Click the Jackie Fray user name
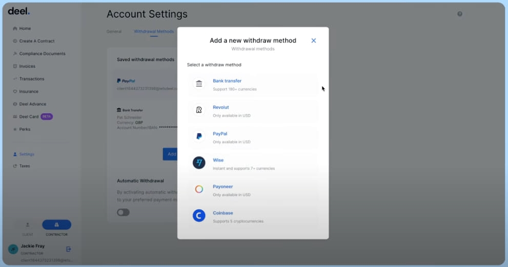 point(33,246)
